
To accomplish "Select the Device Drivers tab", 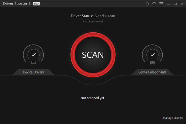I will 33,72.
